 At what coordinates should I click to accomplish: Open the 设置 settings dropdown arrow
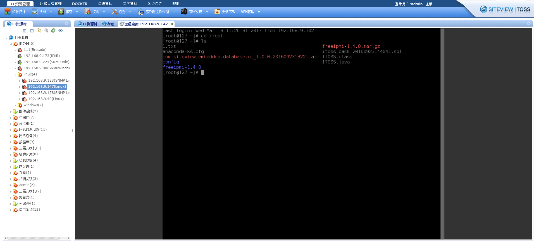130,12
